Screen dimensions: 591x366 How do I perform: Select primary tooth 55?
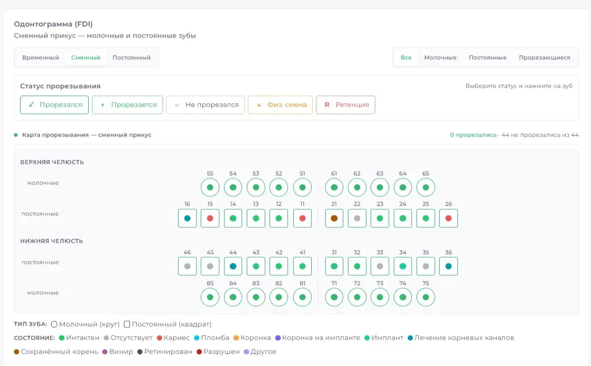(210, 188)
